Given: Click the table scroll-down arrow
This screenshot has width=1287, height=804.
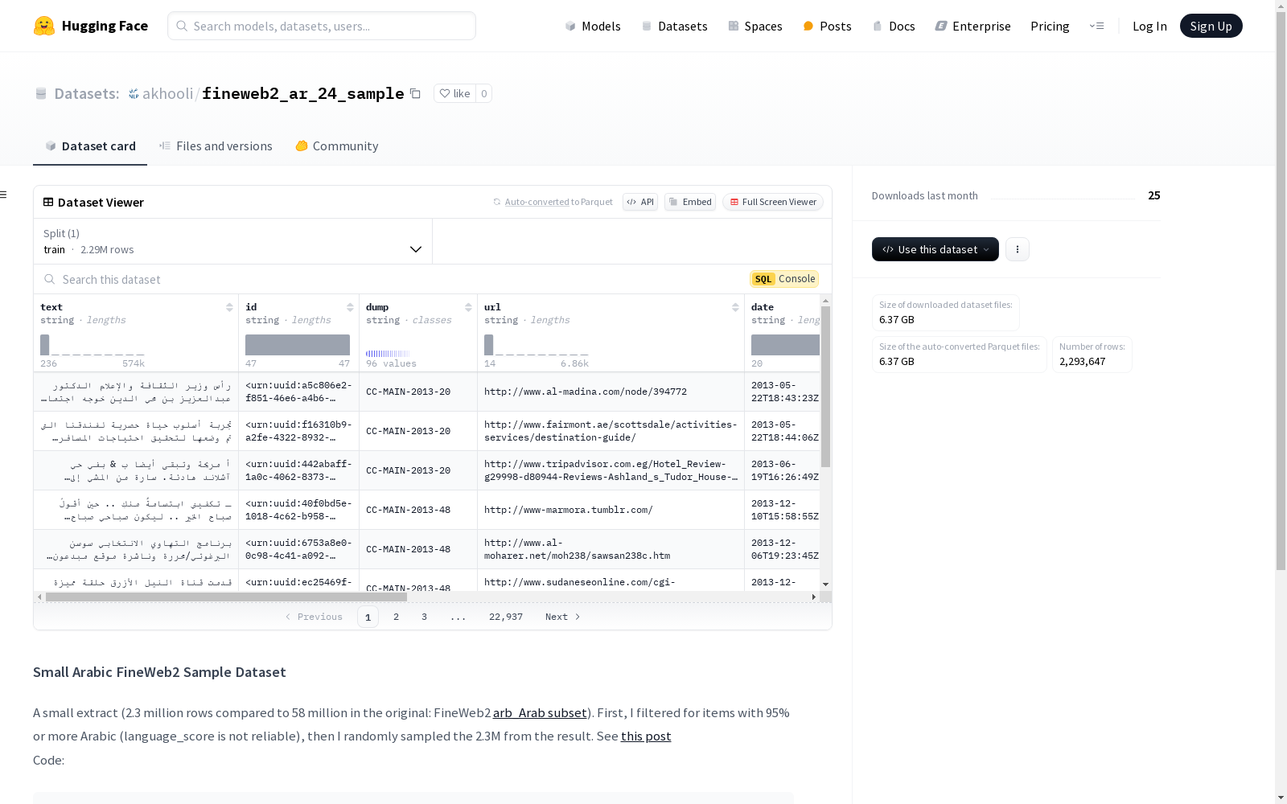Looking at the screenshot, I should 825,585.
